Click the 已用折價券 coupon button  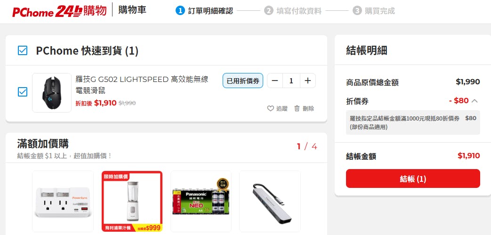[243, 81]
